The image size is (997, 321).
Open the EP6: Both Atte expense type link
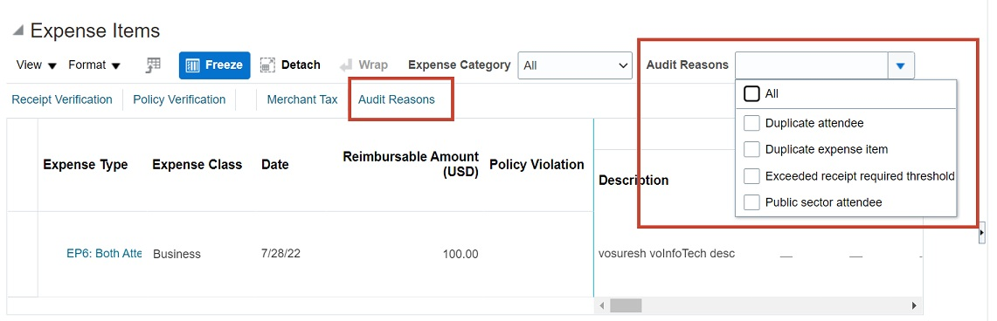pyautogui.click(x=104, y=253)
